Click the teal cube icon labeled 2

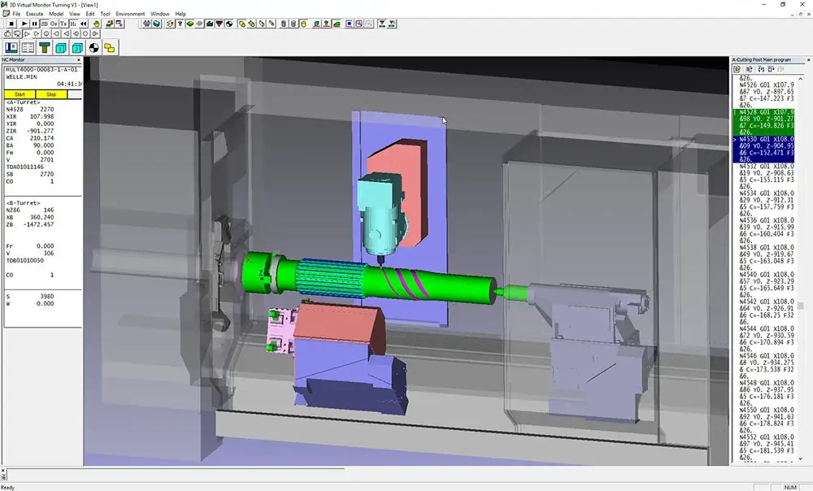78,48
